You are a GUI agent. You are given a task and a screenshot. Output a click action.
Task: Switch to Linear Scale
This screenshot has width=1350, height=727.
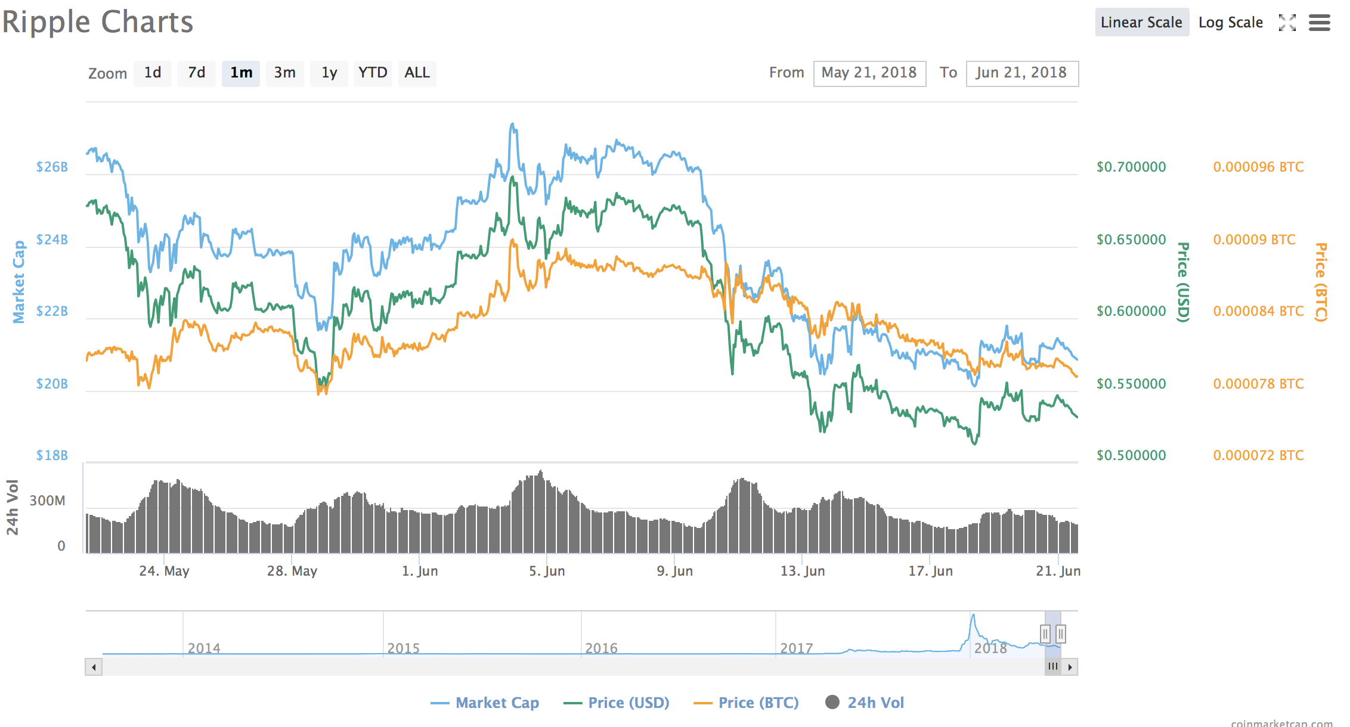pyautogui.click(x=1141, y=23)
